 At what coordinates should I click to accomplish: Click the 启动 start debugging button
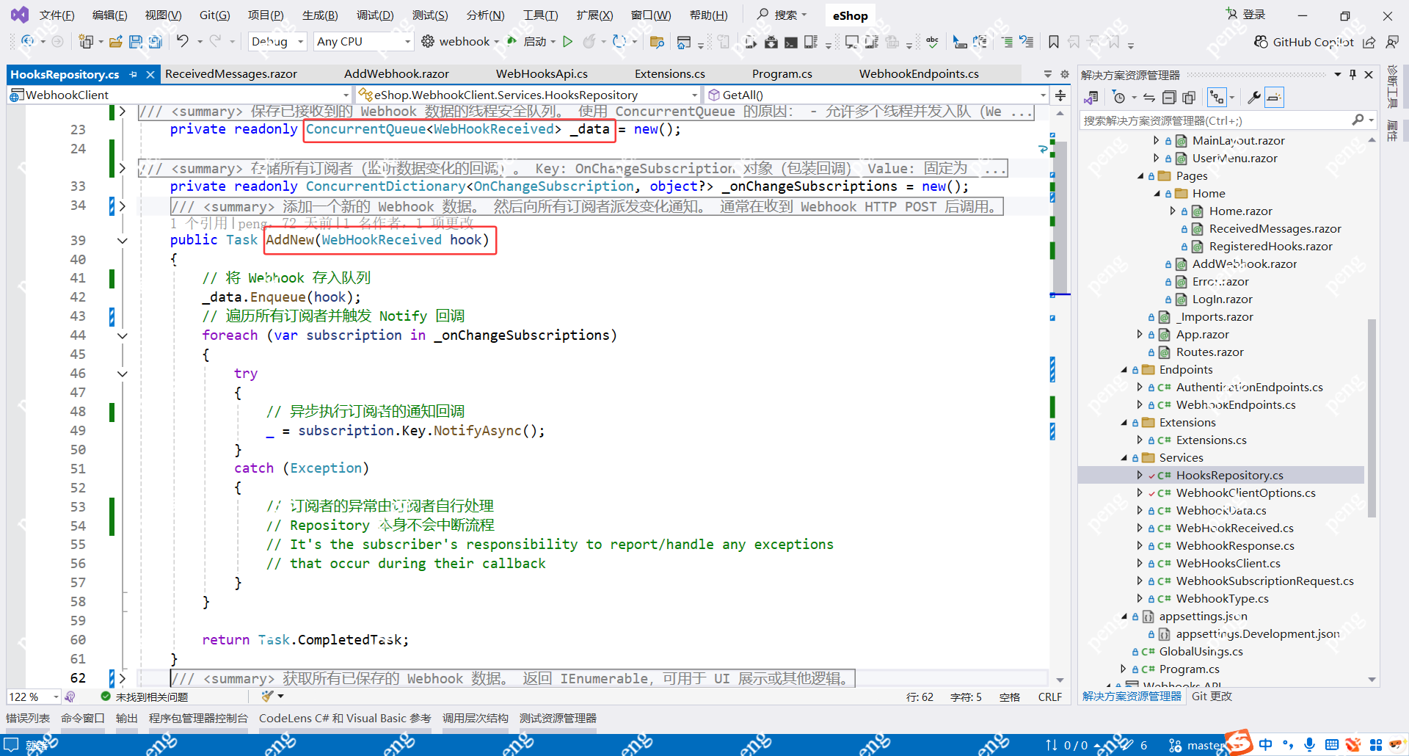(x=528, y=42)
